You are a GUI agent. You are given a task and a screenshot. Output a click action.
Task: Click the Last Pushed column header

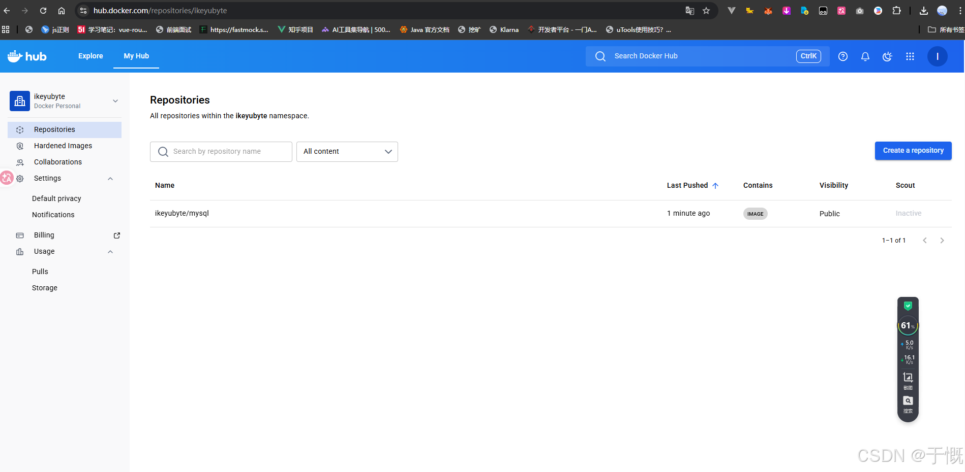[687, 186]
